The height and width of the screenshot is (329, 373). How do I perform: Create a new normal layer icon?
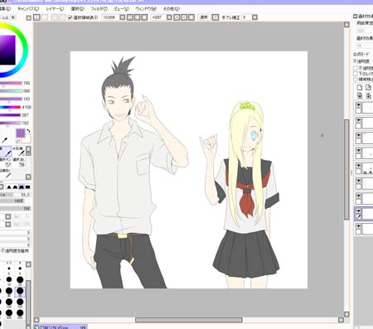pos(360,88)
